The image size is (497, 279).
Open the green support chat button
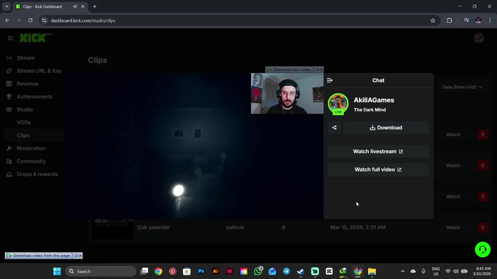coord(483,249)
